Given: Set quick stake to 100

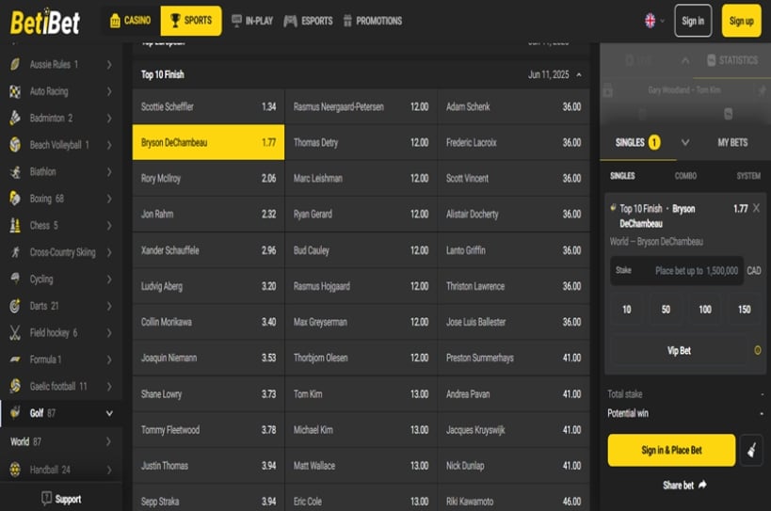Looking at the screenshot, I should tap(705, 310).
